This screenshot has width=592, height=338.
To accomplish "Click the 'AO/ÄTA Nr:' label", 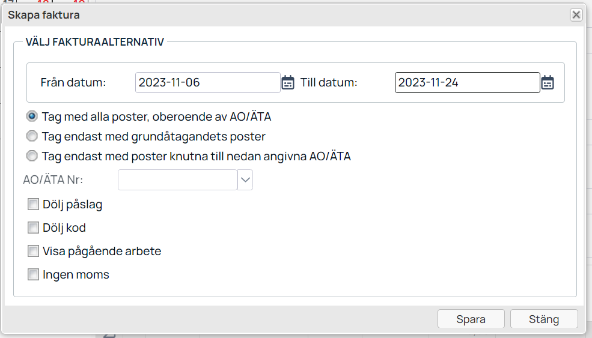I will [53, 180].
